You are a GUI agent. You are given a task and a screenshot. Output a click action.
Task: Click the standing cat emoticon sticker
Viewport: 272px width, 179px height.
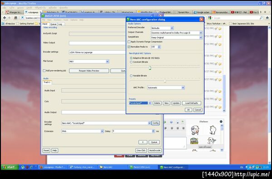pyautogui.click(x=213, y=130)
